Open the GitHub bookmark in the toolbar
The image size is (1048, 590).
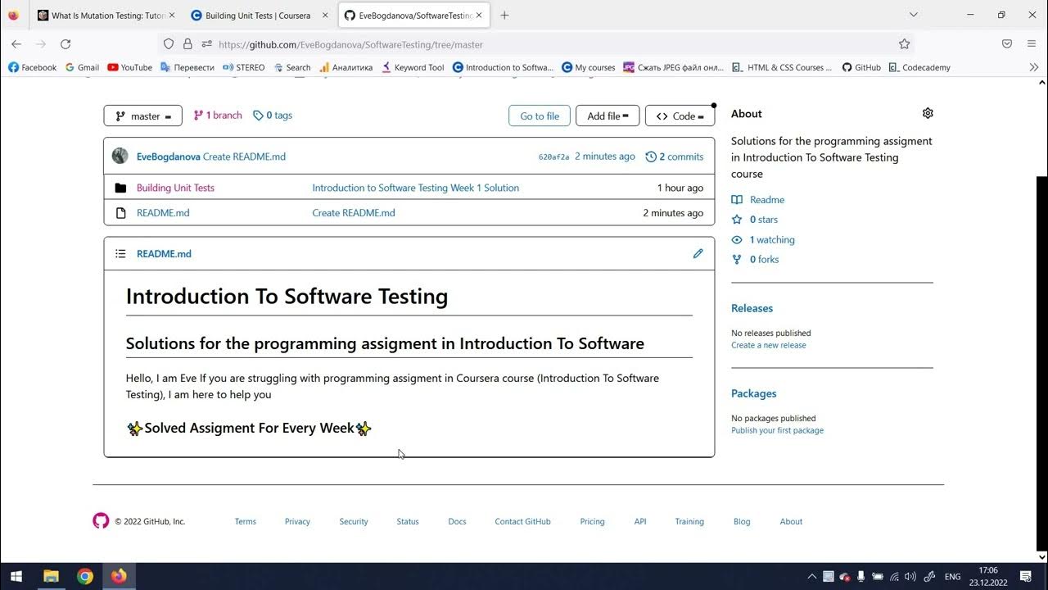861,67
